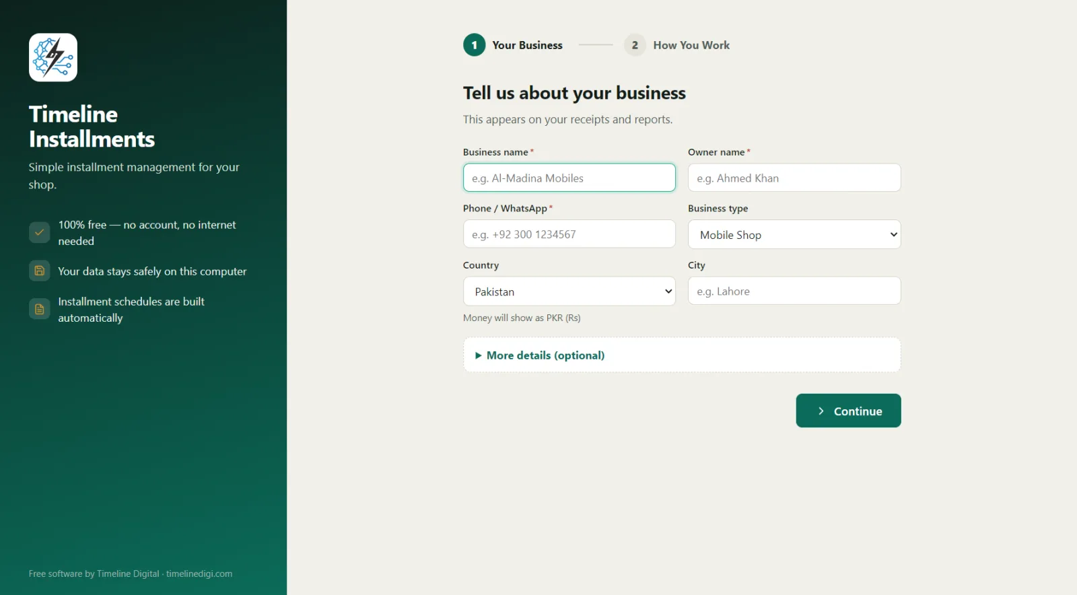Image resolution: width=1077 pixels, height=595 pixels.
Task: Click the checkmark icon beside 100% free
Action: [x=39, y=232]
